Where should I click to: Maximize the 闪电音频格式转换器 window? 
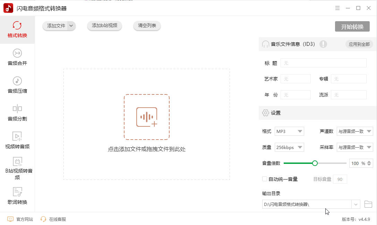pyautogui.click(x=358, y=8)
